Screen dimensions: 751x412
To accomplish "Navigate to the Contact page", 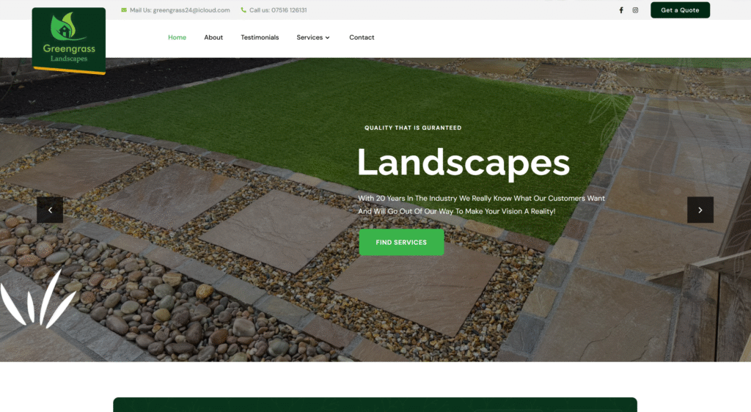I will coord(362,37).
